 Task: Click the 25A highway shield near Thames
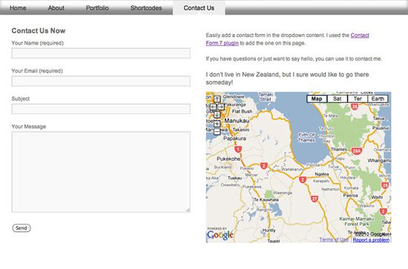[x=357, y=151]
